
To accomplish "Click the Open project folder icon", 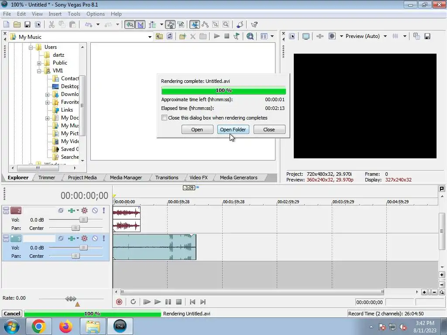I will coord(17,24).
